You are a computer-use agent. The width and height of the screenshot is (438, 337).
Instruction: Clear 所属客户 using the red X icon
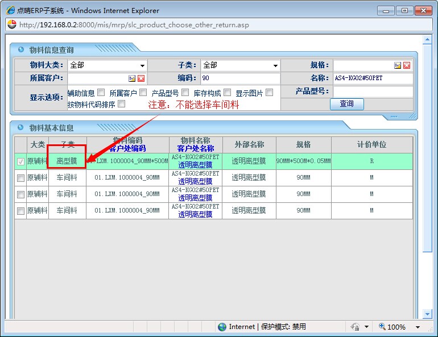point(141,78)
